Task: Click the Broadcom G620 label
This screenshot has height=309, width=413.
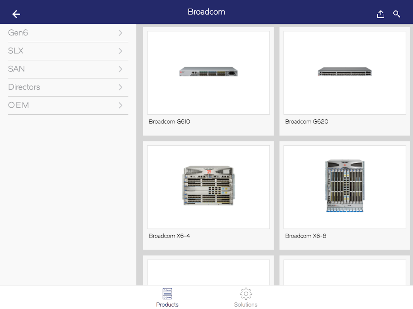Action: [307, 122]
